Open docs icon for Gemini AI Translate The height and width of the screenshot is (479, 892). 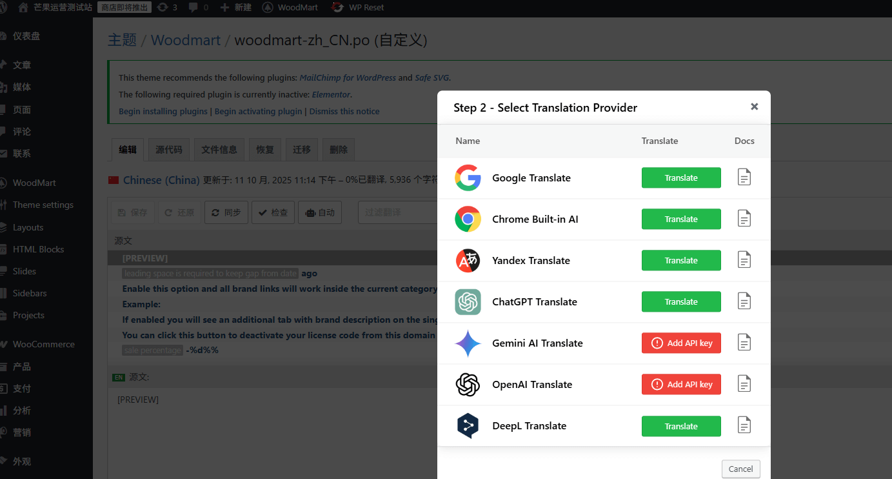tap(744, 343)
